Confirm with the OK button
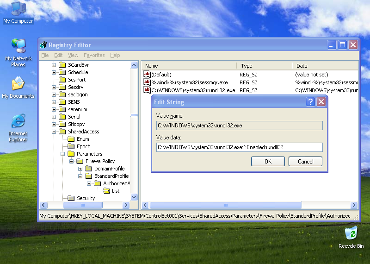The height and width of the screenshot is (264, 370). click(268, 162)
